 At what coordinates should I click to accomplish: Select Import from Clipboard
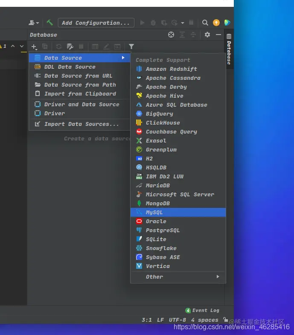click(79, 94)
